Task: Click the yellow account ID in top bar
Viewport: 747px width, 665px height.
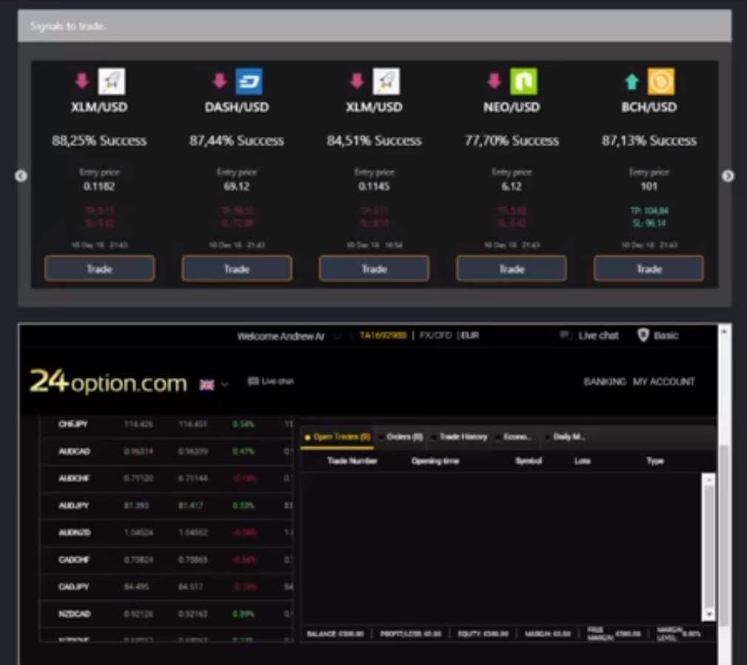Action: point(383,336)
